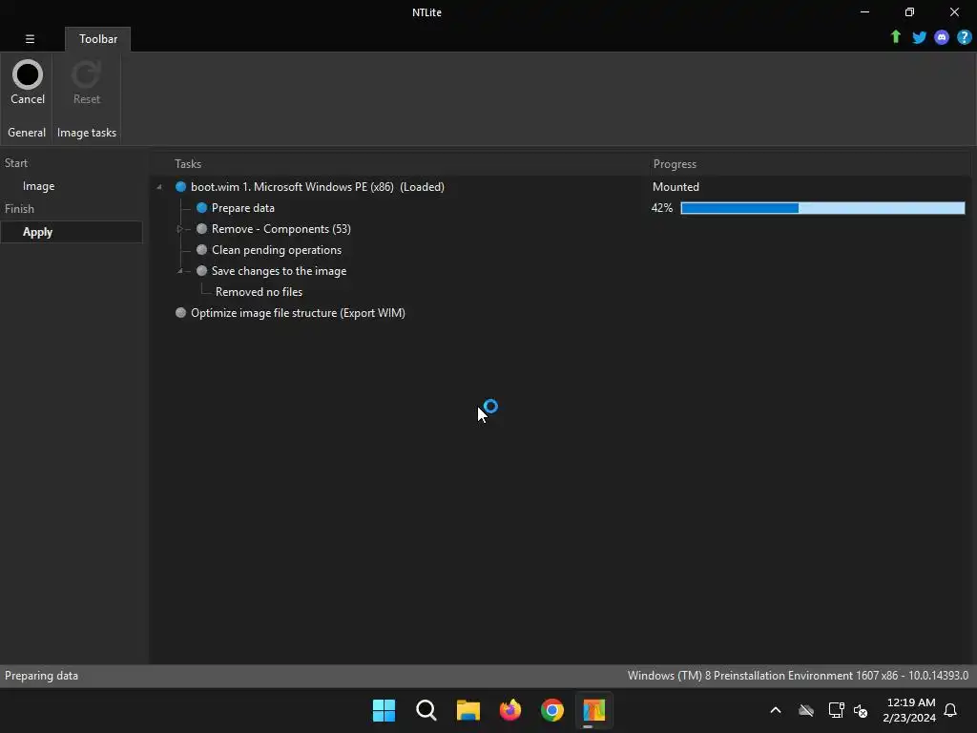The image size is (977, 733).
Task: Click the Progress column header
Action: coord(675,164)
